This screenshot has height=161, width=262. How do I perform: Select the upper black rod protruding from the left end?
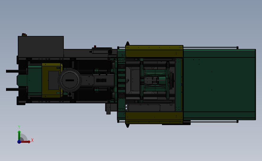click(x=16, y=71)
